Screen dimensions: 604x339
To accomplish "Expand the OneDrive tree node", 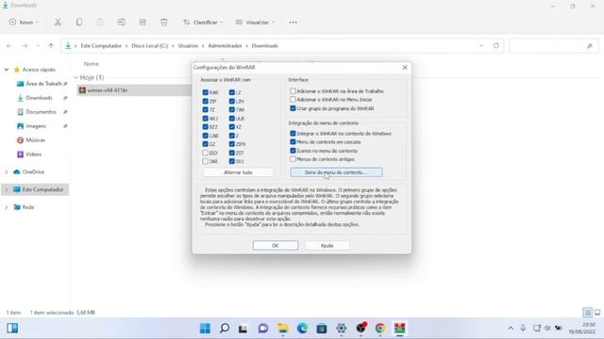I will pos(7,171).
